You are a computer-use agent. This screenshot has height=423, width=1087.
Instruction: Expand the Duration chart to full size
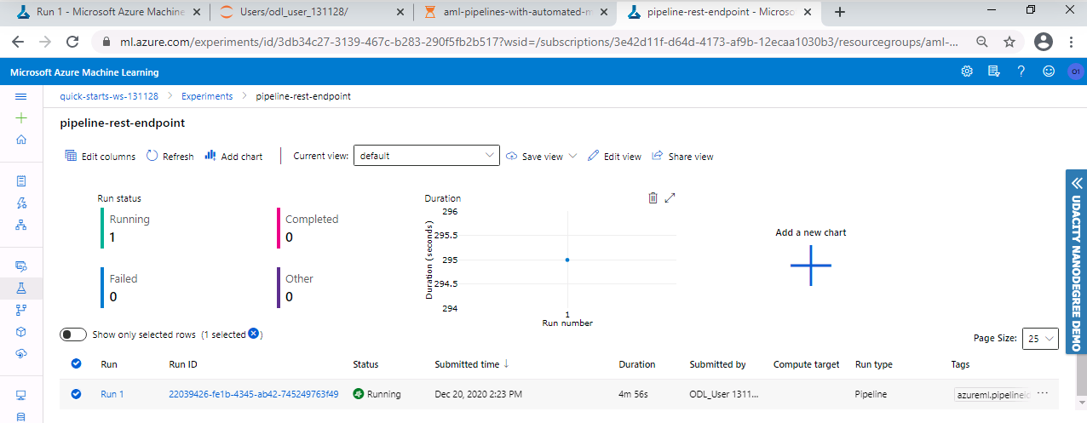pyautogui.click(x=670, y=197)
